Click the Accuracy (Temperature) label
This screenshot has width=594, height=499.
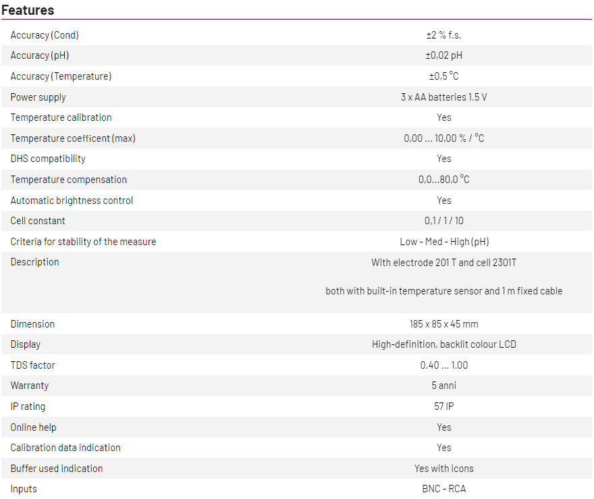(61, 76)
